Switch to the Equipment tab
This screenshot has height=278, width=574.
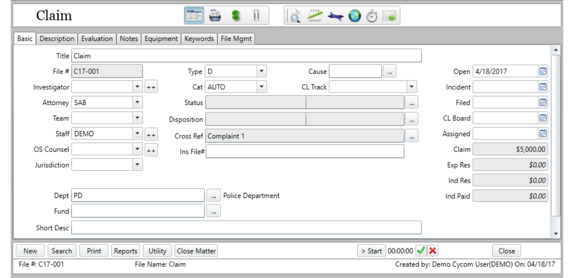[161, 39]
